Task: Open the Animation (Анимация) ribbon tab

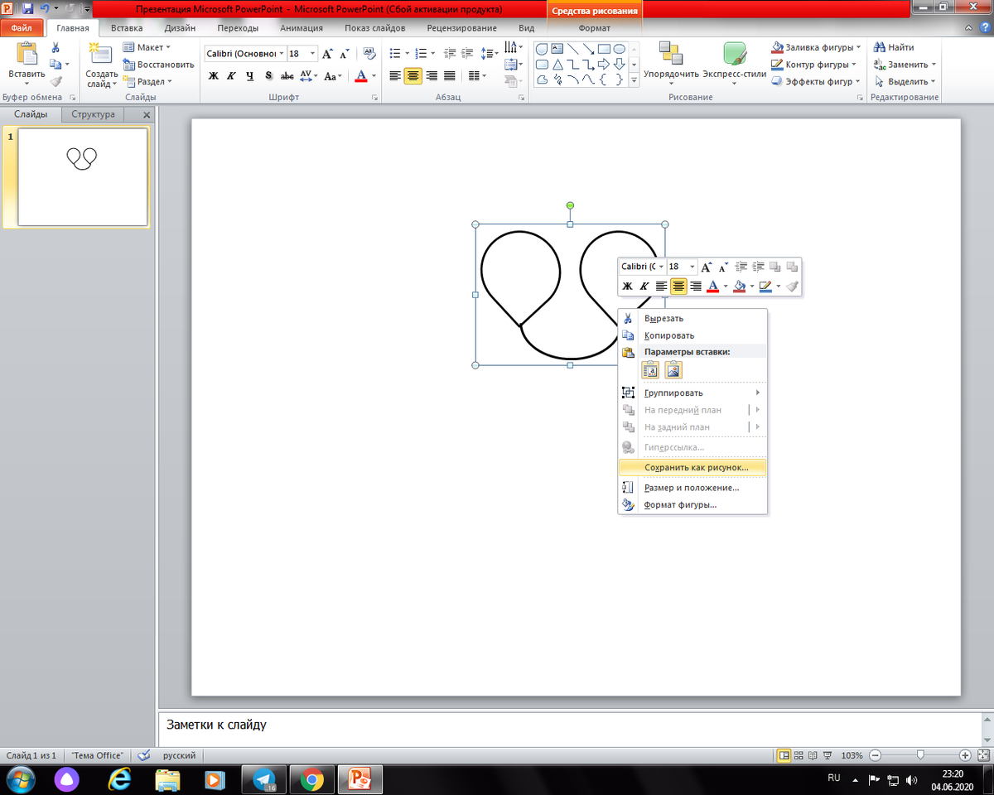Action: pyautogui.click(x=302, y=27)
